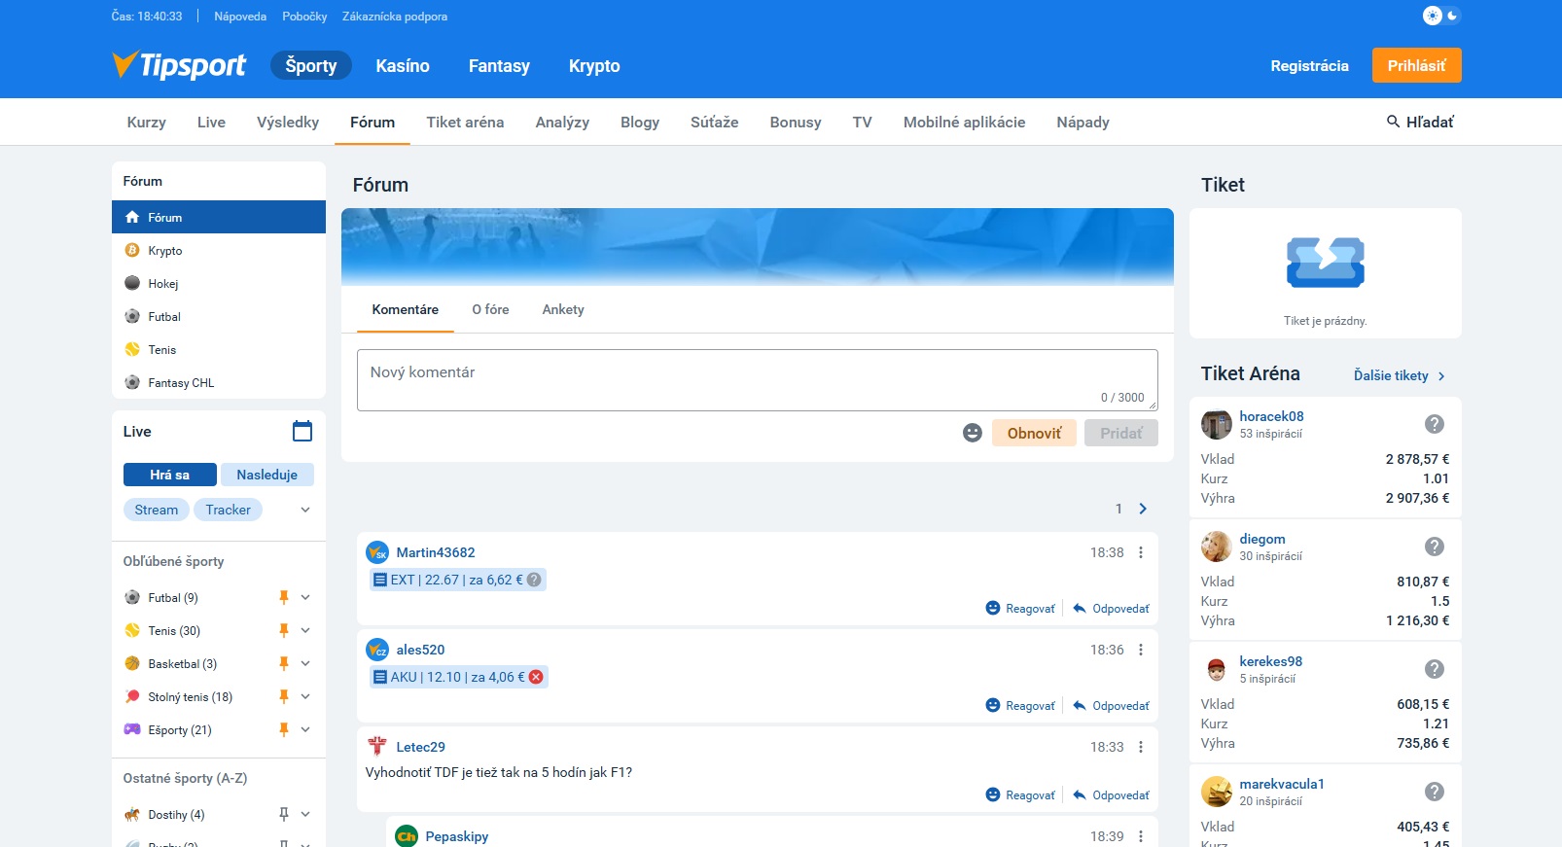The image size is (1562, 847).
Task: Open more options on Letec29 comment
Action: click(1141, 747)
